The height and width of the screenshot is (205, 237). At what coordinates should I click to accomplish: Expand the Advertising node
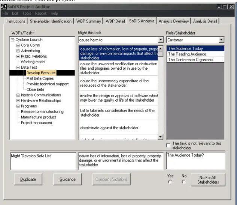click(x=18, y=51)
